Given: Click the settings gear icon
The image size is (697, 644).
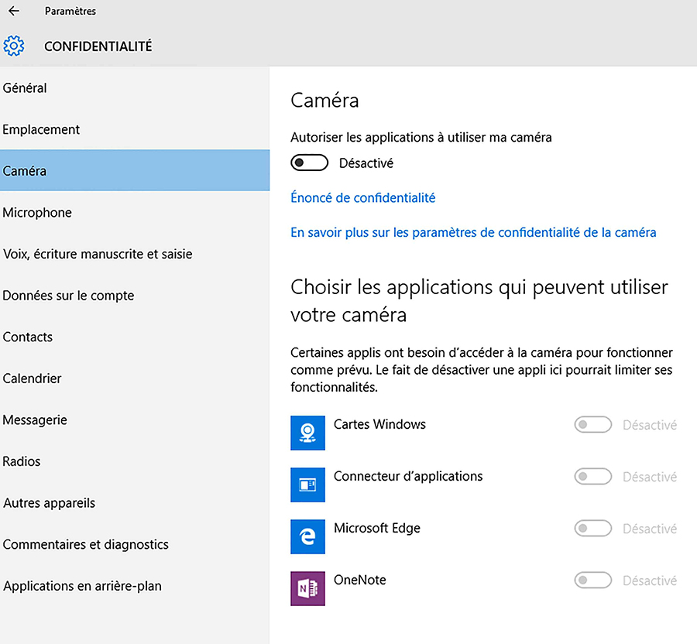Looking at the screenshot, I should (x=14, y=46).
